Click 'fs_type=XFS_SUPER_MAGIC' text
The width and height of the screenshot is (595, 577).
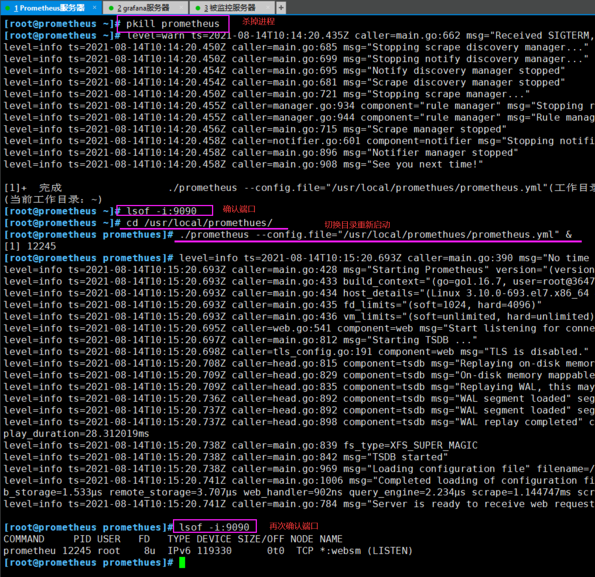[410, 445]
